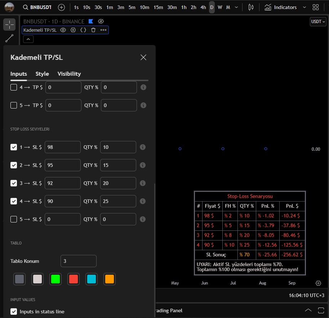Click SL 3 QTY % field showing 20

(118, 183)
